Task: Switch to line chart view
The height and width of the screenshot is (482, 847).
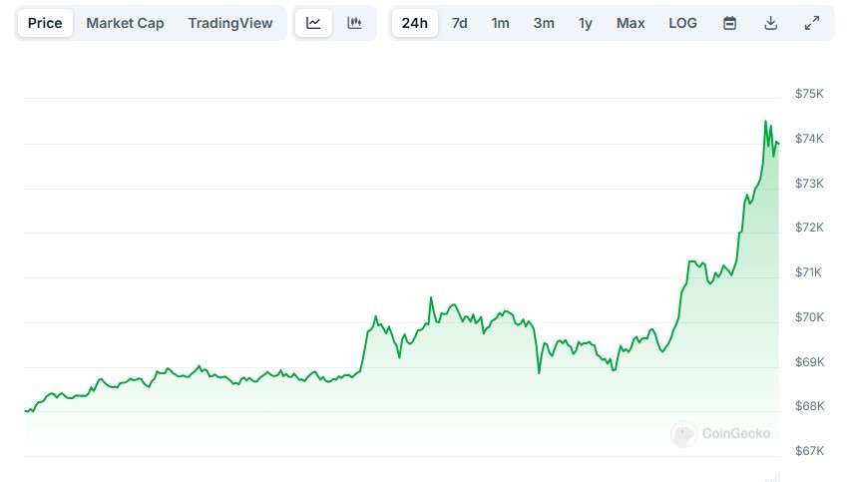Action: point(313,23)
